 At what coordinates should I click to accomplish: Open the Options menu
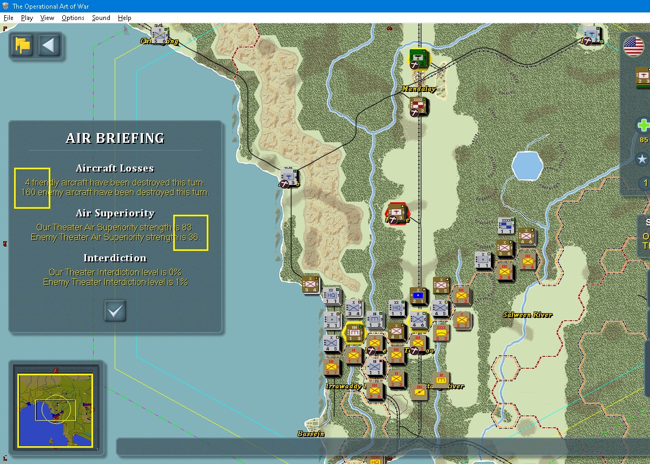point(73,18)
